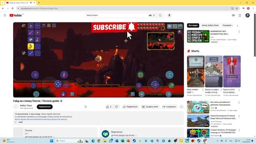Open the Windows Start menu
The image size is (256, 144).
52,141
